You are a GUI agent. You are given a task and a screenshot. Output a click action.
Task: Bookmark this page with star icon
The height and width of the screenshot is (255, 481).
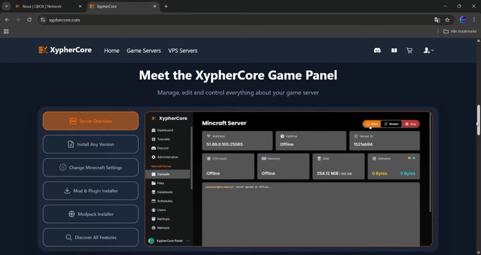(447, 20)
